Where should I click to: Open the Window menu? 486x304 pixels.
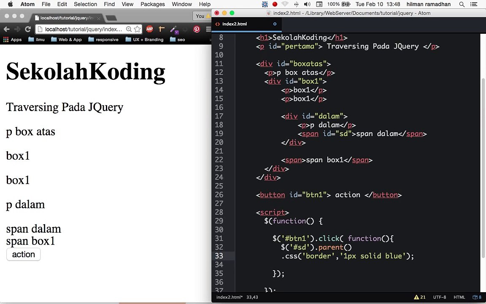click(x=182, y=4)
